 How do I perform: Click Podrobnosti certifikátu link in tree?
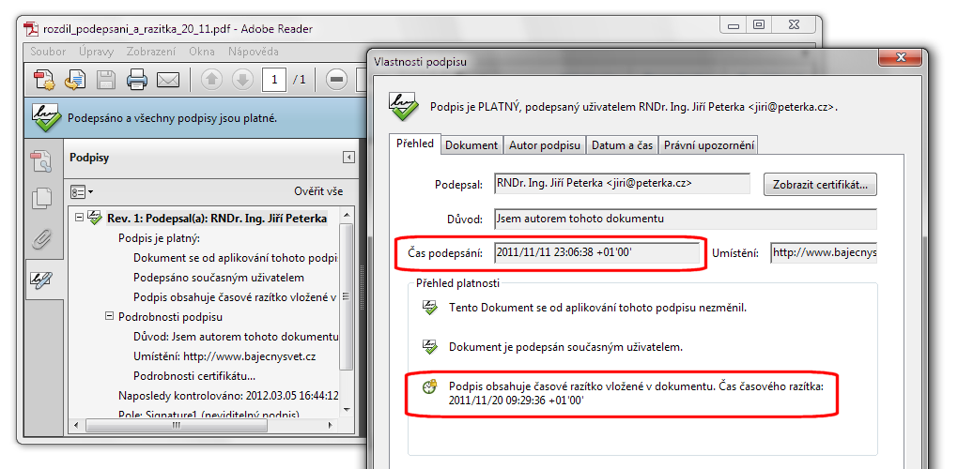click(194, 376)
